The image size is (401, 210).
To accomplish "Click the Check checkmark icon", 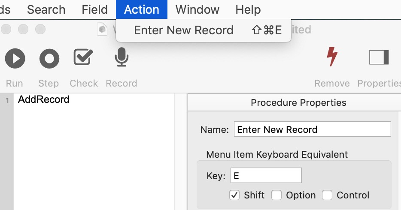I will coord(83,57).
